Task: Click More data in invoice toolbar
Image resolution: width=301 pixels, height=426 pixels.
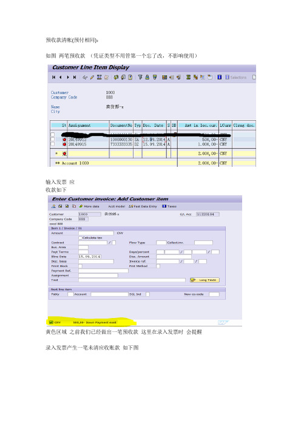Action: [89, 206]
